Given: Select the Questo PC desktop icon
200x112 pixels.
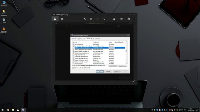Looking at the screenshot, I should coord(4,3).
